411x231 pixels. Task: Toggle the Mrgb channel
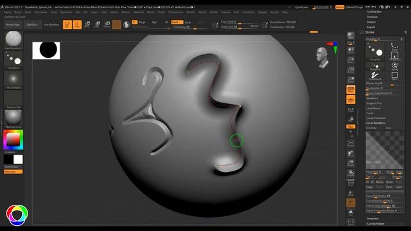142,22
